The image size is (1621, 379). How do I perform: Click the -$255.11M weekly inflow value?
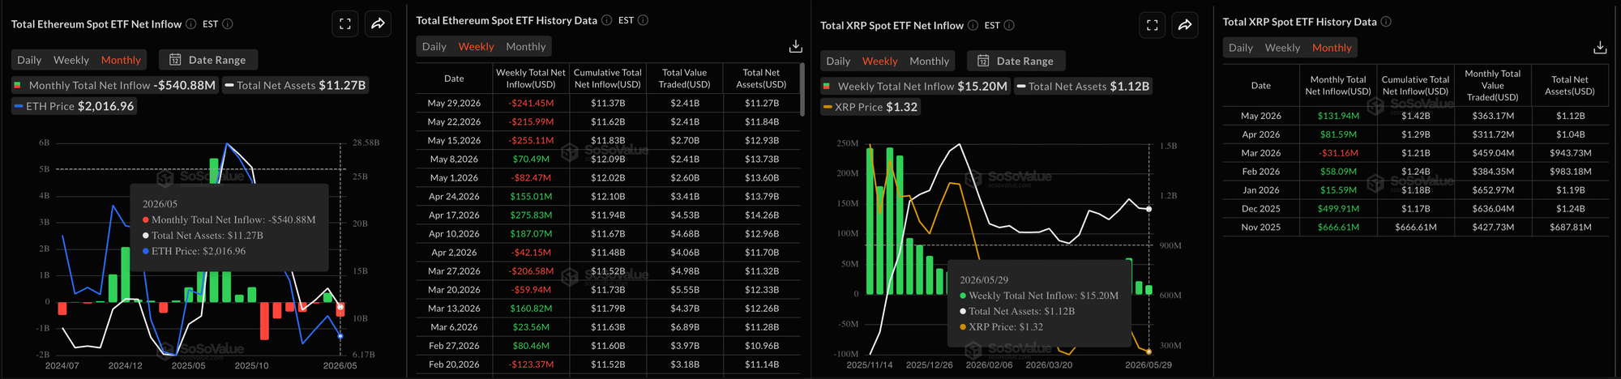point(531,140)
